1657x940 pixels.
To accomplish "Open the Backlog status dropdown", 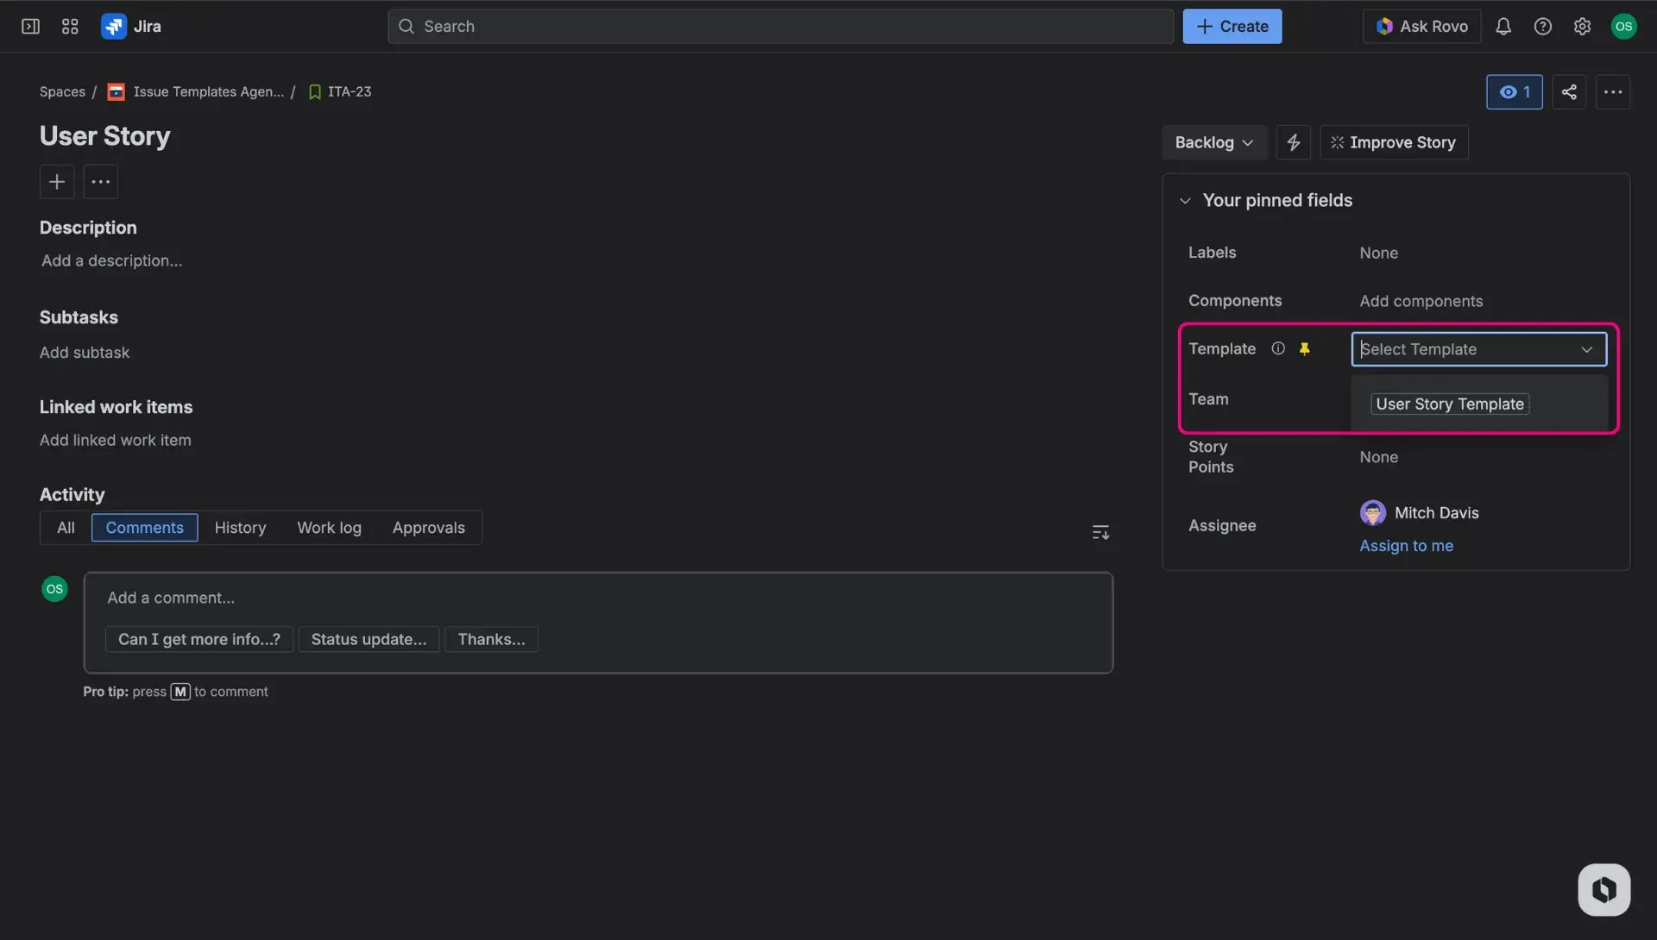I will pyautogui.click(x=1213, y=142).
